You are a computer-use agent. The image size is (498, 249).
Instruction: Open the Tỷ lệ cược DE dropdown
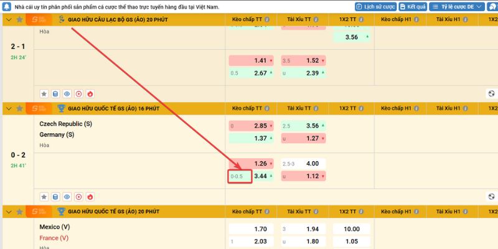(x=460, y=6)
